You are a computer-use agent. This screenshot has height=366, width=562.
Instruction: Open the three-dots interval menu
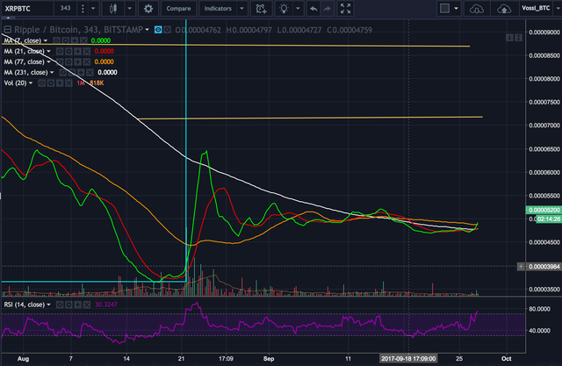coord(83,9)
